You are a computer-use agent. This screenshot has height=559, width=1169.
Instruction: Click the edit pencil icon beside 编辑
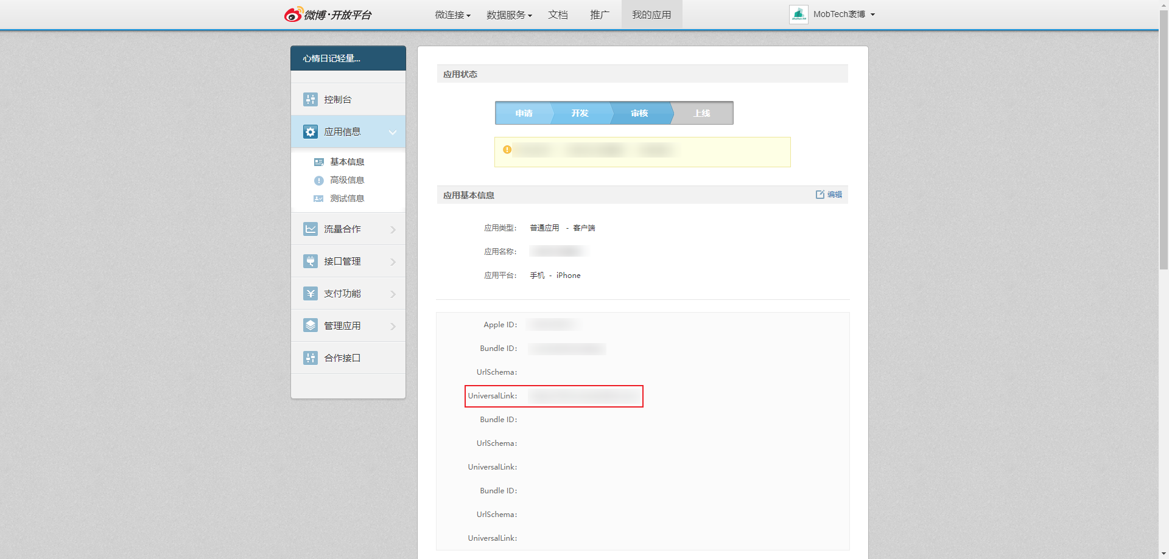pyautogui.click(x=820, y=195)
